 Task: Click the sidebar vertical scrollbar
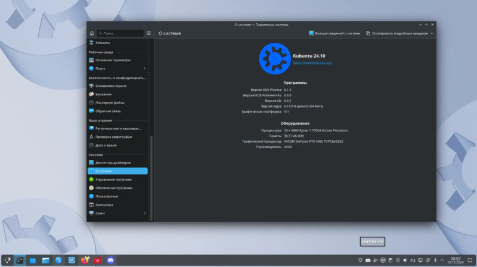point(151,178)
